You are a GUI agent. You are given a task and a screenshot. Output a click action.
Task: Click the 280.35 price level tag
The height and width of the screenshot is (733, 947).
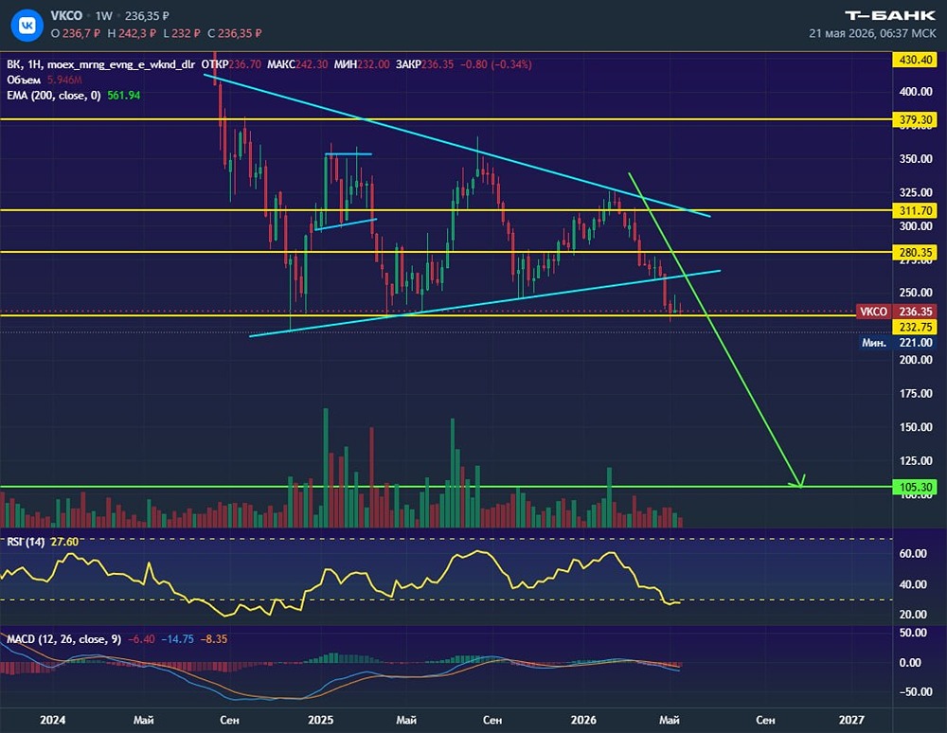coord(915,253)
